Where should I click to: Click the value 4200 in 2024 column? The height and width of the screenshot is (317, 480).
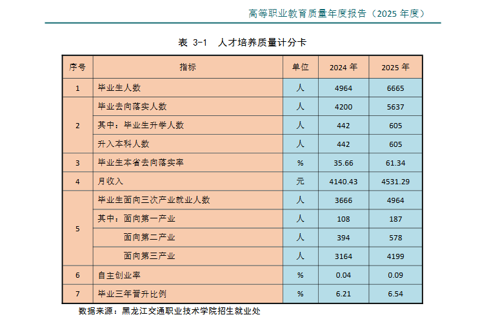(343, 107)
